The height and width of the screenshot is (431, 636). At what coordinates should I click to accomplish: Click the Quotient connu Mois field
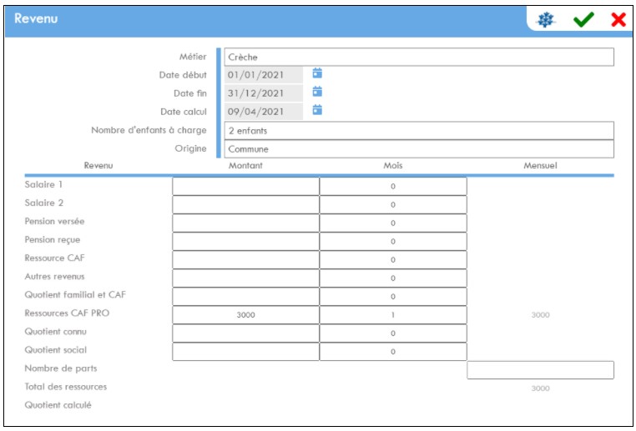393,333
